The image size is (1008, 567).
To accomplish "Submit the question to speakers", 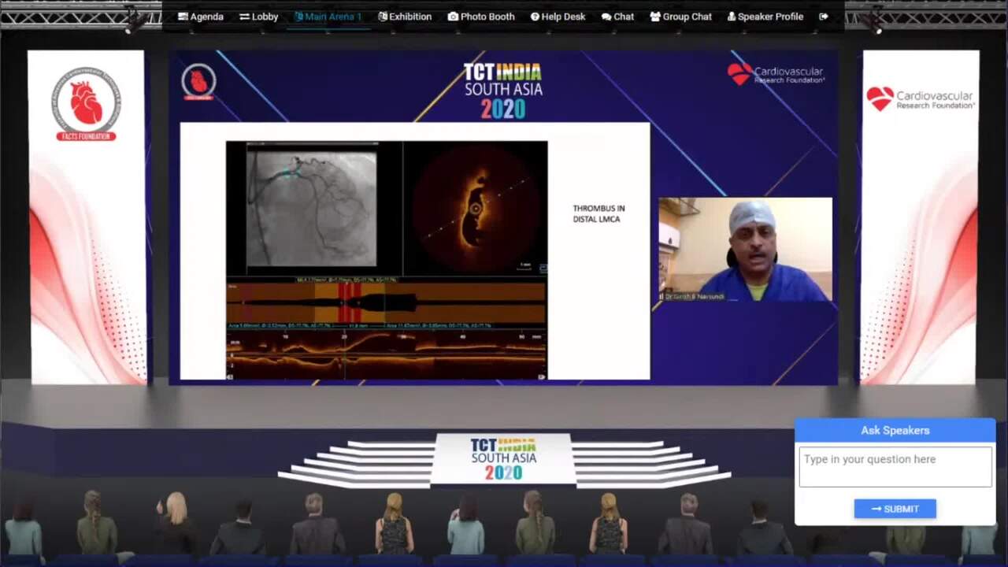I will pyautogui.click(x=895, y=509).
